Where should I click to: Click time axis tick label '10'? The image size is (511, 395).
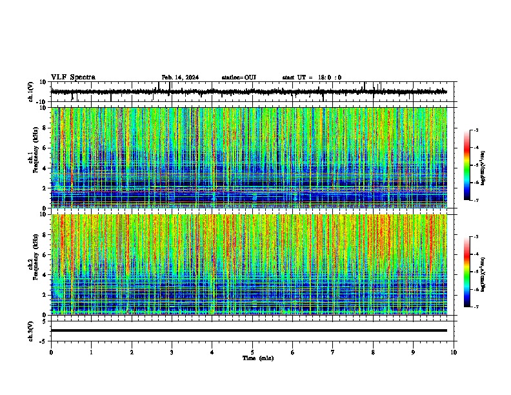[454, 352]
